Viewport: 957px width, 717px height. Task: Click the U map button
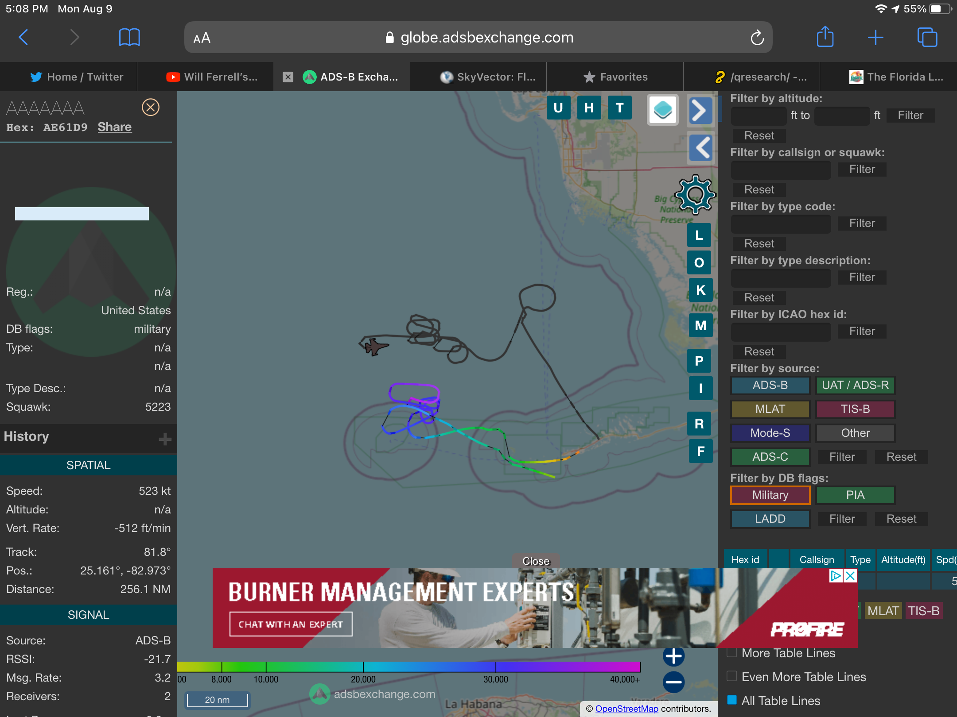click(x=558, y=108)
